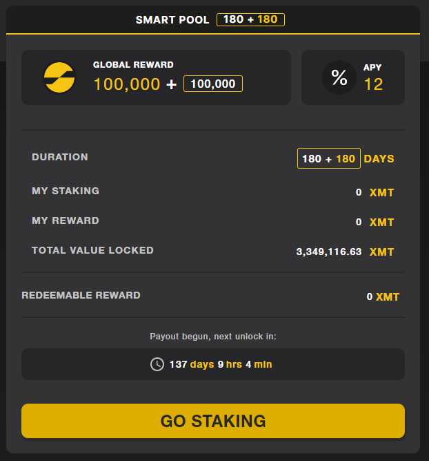Select the yellow 100,000 global reward amount
Image resolution: width=429 pixels, height=461 pixels.
[126, 84]
